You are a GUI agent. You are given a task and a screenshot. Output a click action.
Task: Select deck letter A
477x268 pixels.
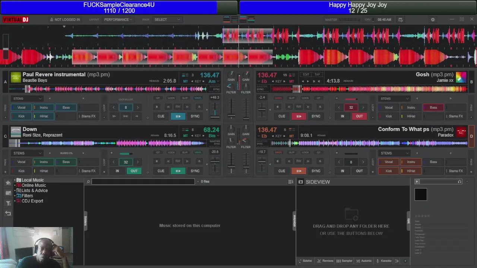tap(5, 82)
